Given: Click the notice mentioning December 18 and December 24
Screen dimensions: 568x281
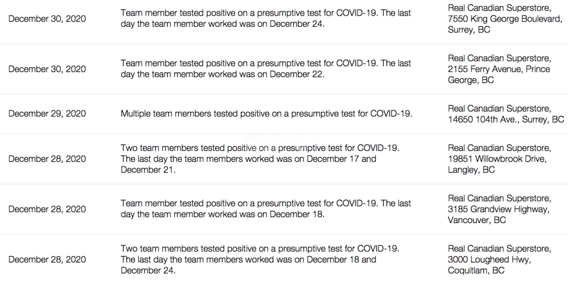Looking at the screenshot, I should 260,259.
